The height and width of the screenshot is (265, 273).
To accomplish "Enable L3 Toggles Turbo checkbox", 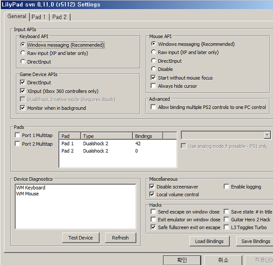I will pos(226,227).
